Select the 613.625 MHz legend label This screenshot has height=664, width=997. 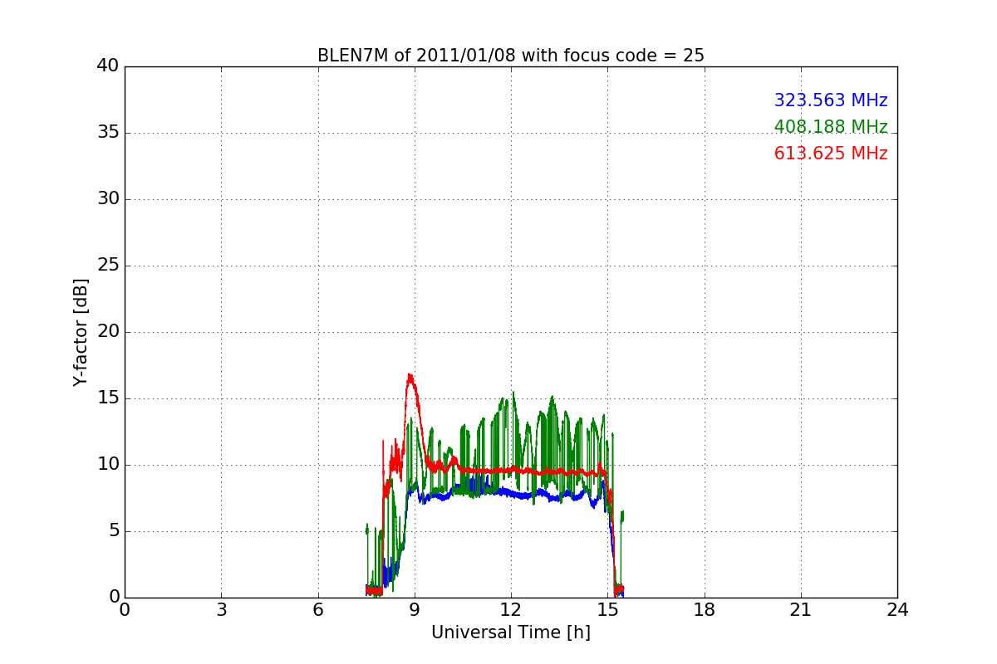(x=831, y=154)
